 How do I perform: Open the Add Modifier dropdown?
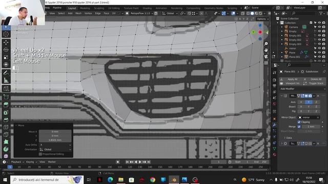pyautogui.click(x=302, y=88)
